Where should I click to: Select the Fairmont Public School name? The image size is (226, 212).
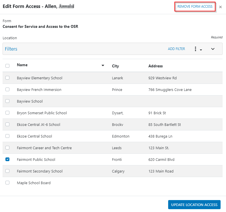pyautogui.click(x=36, y=159)
